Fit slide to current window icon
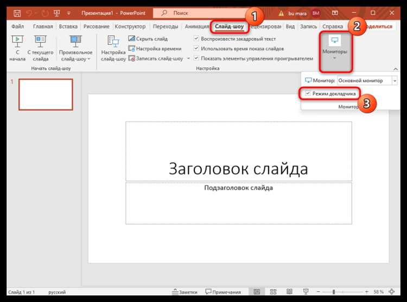The height and width of the screenshot is (302, 407). (392, 292)
